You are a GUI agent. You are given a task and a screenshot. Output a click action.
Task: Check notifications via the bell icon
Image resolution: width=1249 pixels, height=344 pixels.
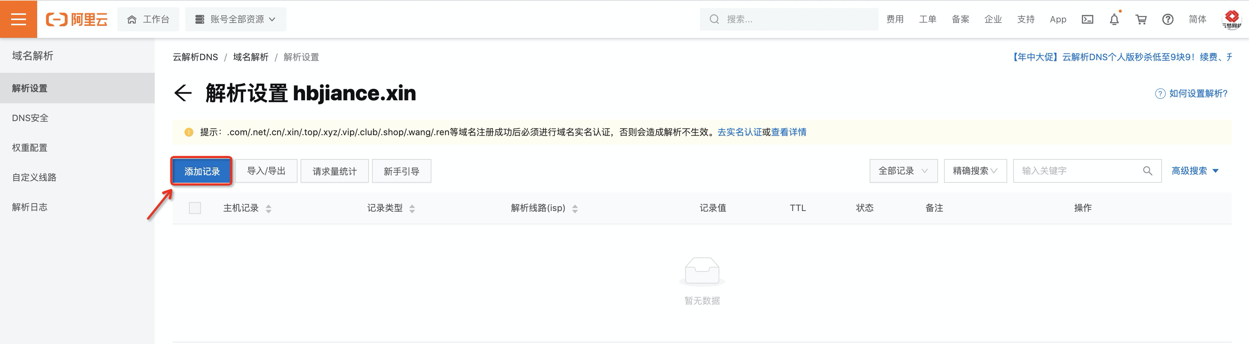(x=1114, y=19)
